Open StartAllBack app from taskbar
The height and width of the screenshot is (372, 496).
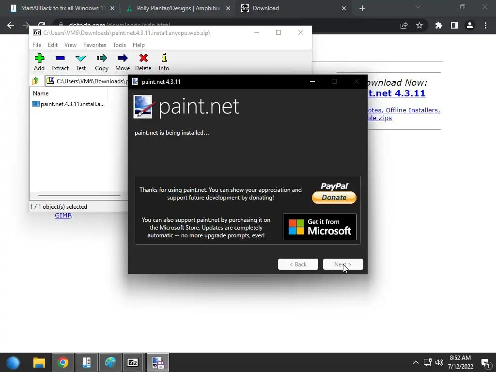click(x=87, y=362)
